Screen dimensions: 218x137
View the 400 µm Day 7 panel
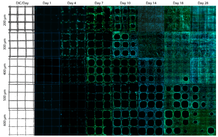99,71
